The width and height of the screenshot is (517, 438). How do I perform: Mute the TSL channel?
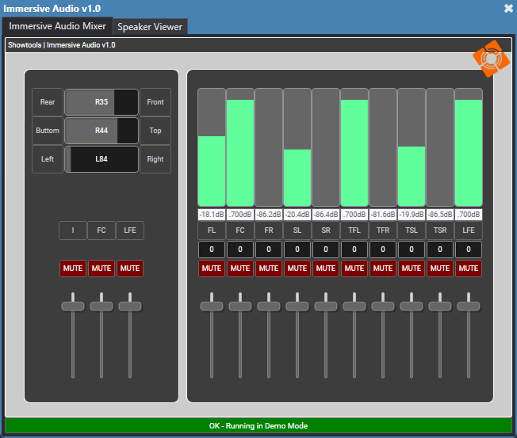[x=412, y=269]
